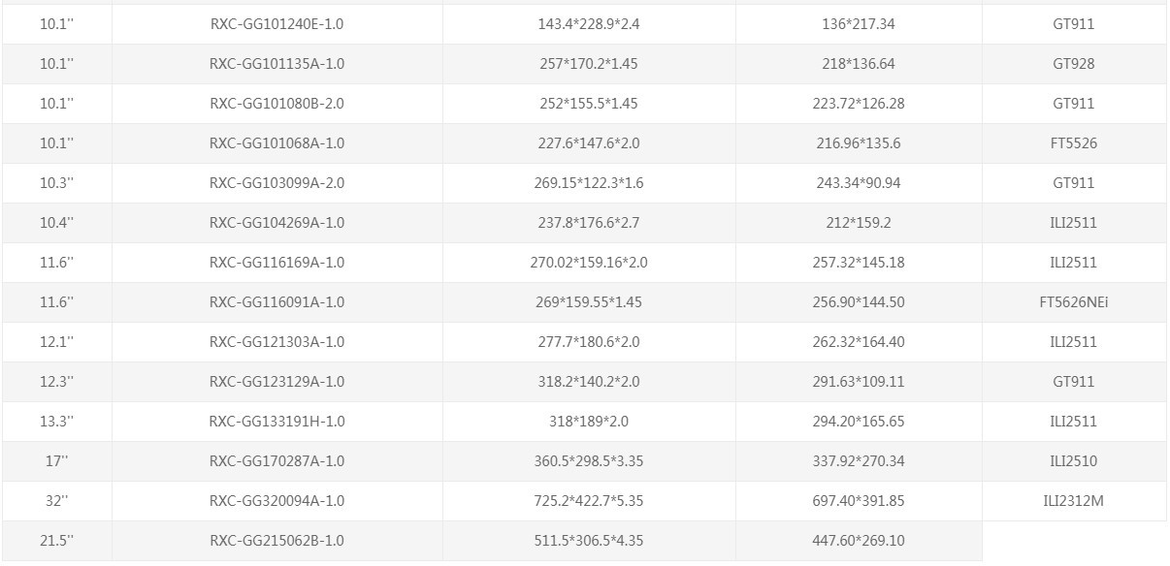Click model RXC-GG133191H-1.0

(276, 422)
